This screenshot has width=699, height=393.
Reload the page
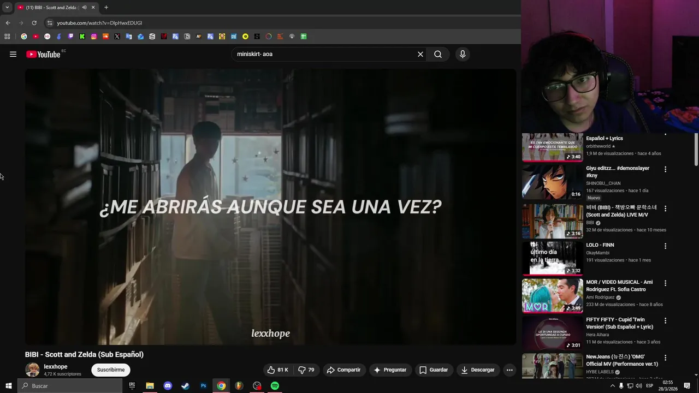pos(34,23)
